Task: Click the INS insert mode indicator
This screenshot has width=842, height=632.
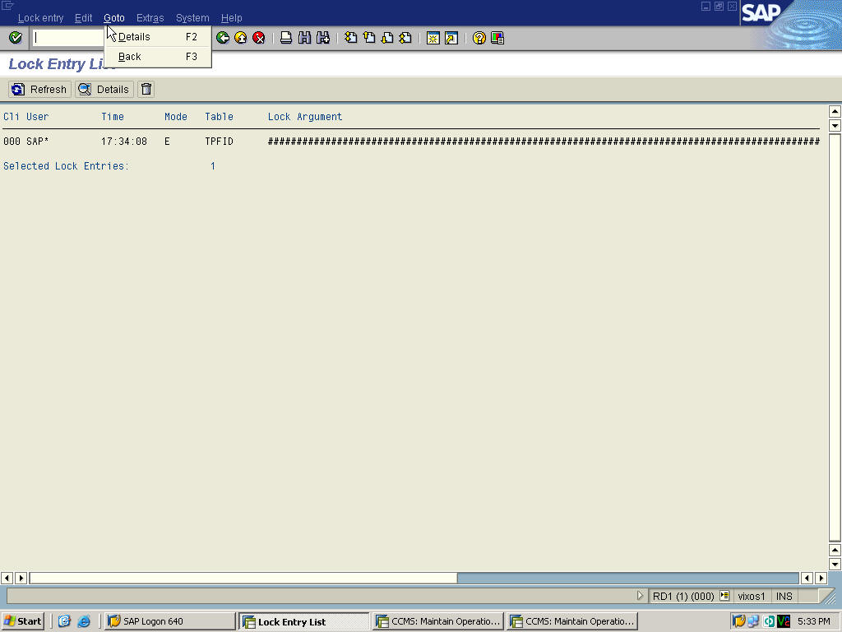Action: tap(784, 596)
